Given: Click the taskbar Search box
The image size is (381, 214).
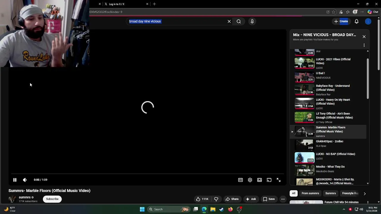Looking at the screenshot, I should [169, 209].
